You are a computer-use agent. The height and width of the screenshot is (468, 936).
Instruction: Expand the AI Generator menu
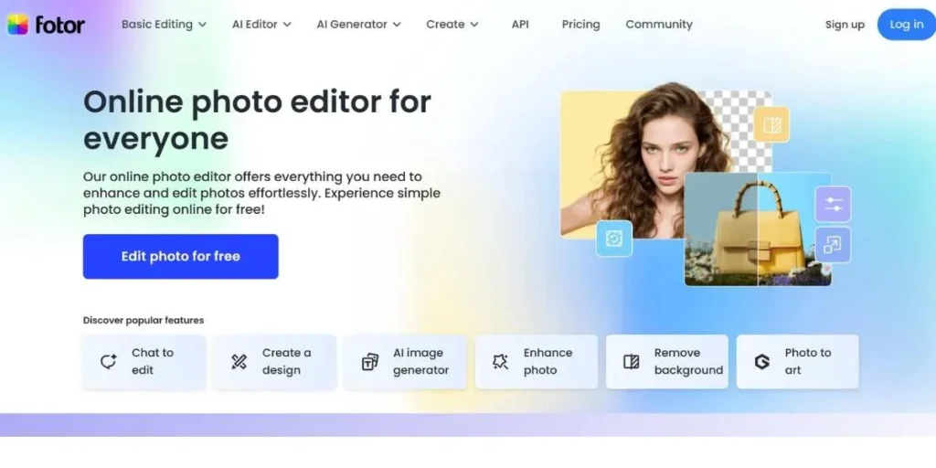point(358,25)
